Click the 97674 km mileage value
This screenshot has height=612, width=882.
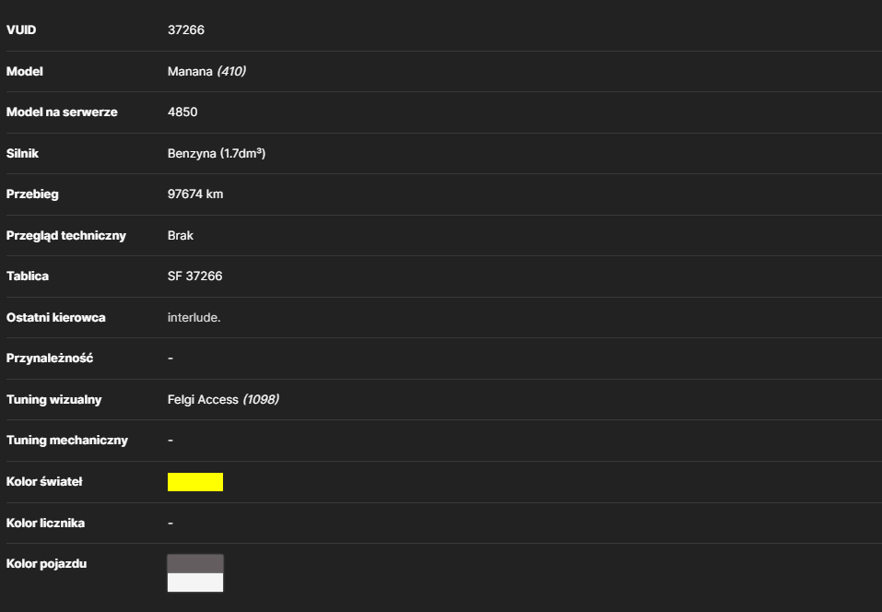pos(195,194)
